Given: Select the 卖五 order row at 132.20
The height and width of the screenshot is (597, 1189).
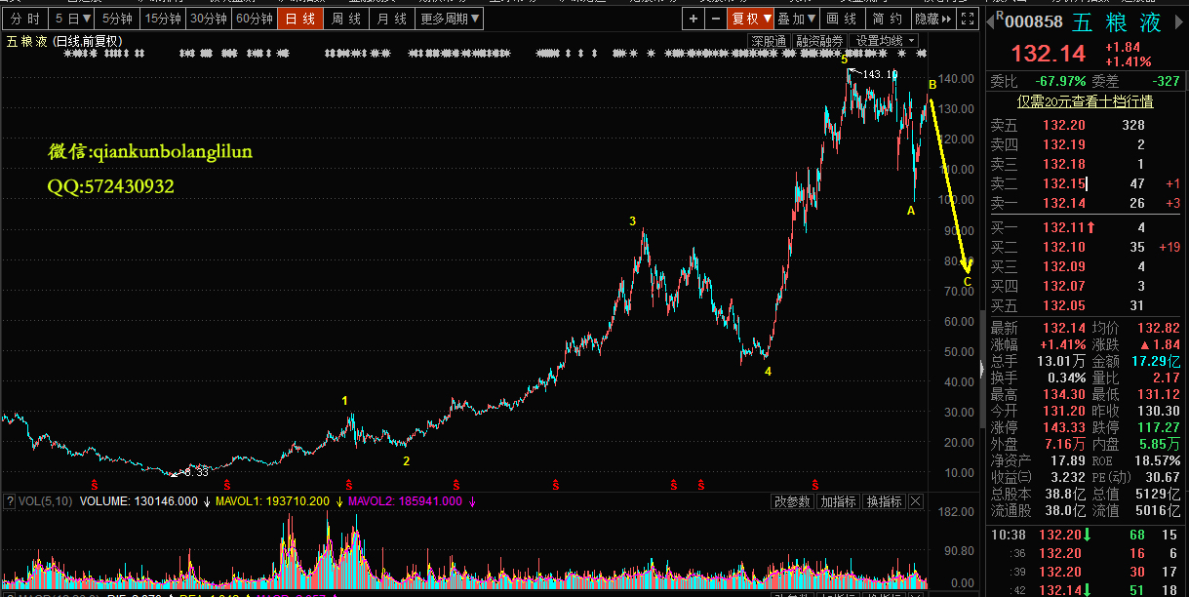Looking at the screenshot, I should pos(1087,125).
